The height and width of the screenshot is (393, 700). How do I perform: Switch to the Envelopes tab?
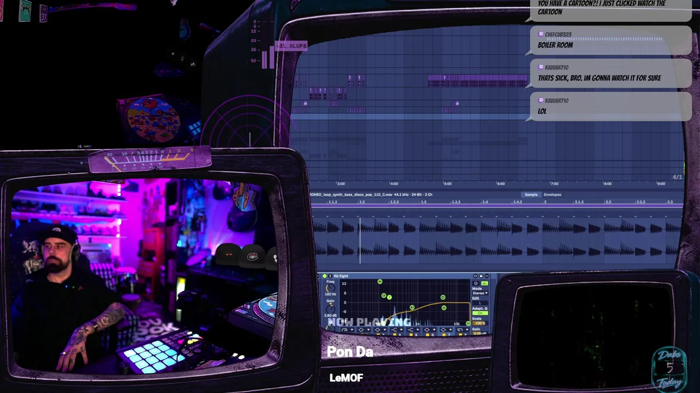552,194
